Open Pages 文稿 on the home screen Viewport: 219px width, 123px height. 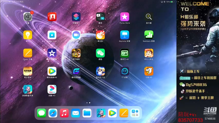click(x=28, y=53)
